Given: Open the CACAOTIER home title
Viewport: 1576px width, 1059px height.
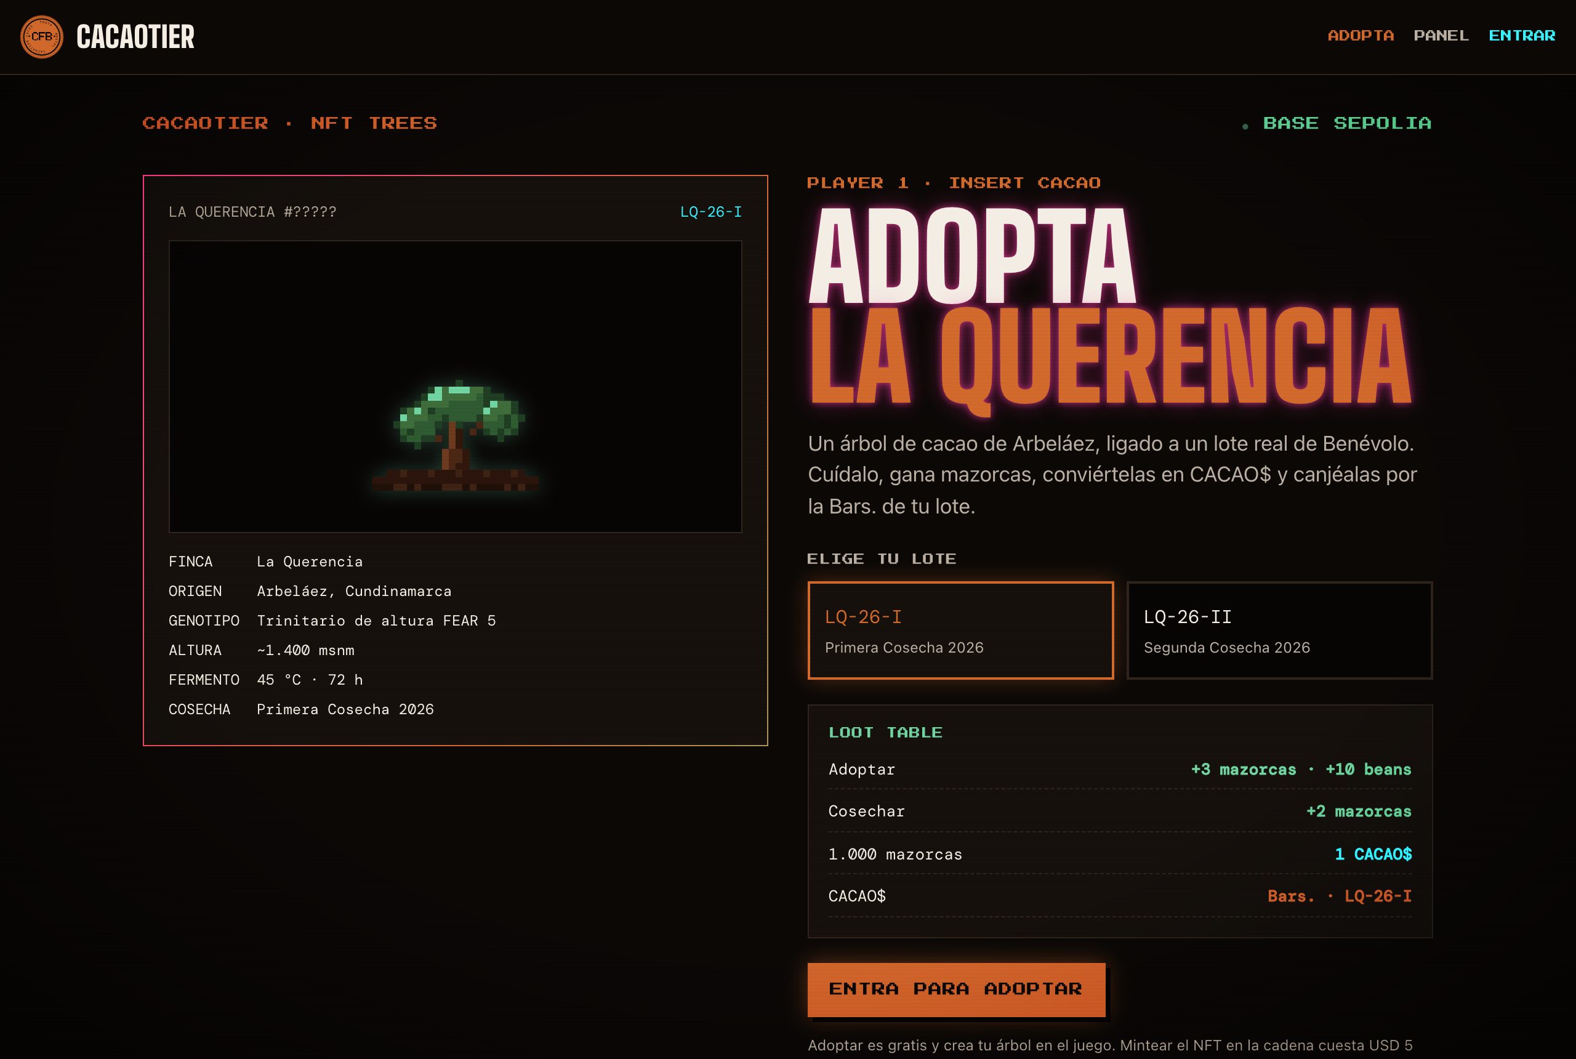Looking at the screenshot, I should (x=135, y=36).
